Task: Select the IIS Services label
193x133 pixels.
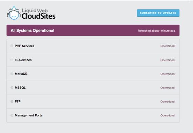Action: 23,60
